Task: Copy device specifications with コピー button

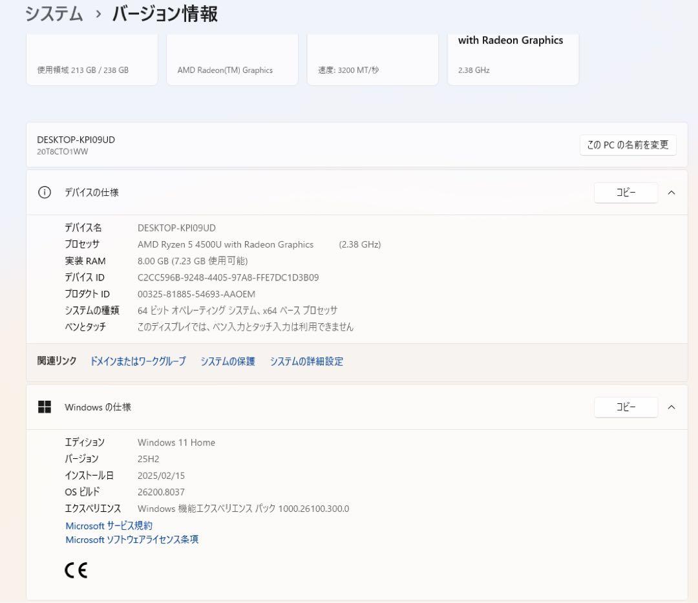Action: point(626,192)
